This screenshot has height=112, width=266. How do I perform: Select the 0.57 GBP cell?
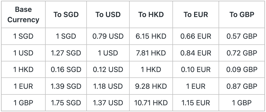[242, 36]
